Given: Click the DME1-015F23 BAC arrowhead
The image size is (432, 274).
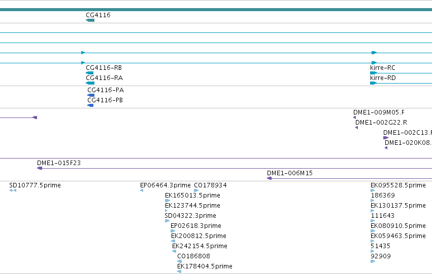Looking at the screenshot, I should pyautogui.click(x=40, y=168).
